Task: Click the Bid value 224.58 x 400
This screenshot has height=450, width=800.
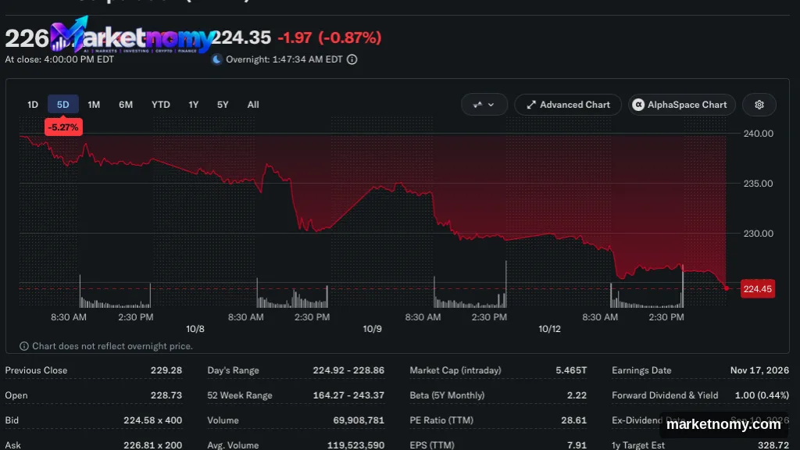Action: pyautogui.click(x=152, y=420)
